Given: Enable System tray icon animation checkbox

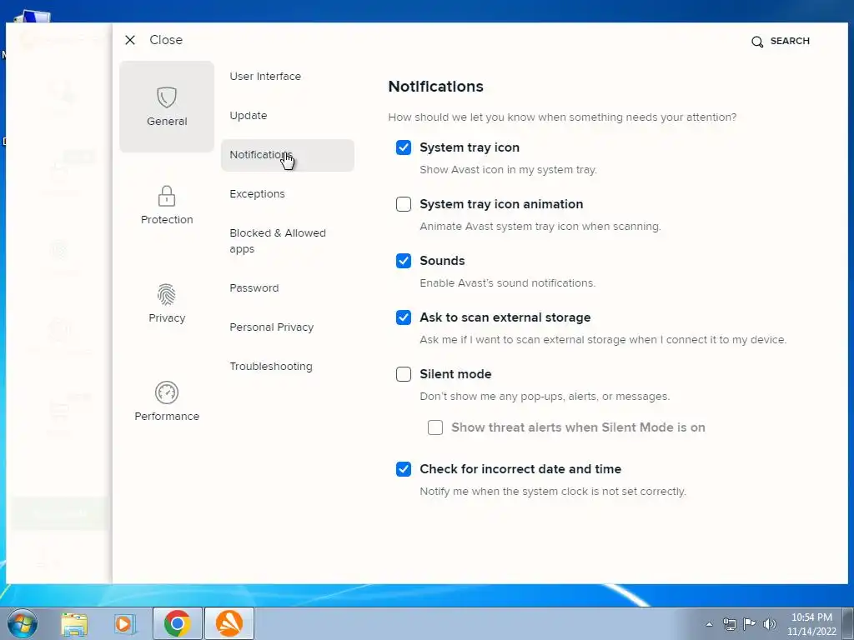Looking at the screenshot, I should coord(404,204).
